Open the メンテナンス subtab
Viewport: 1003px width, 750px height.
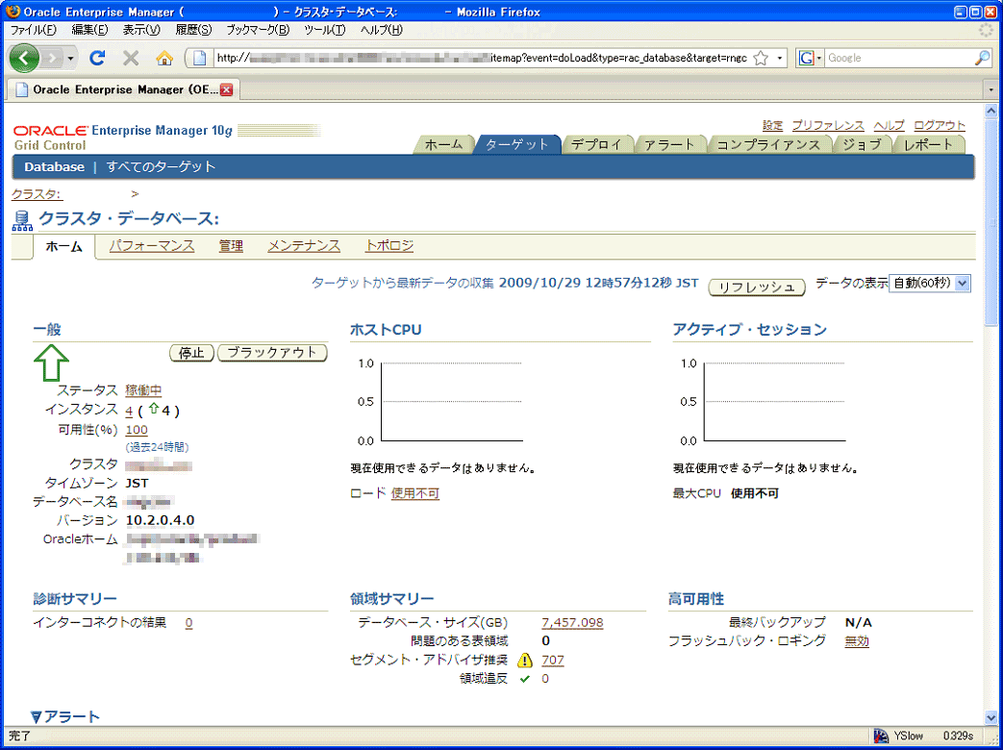(x=304, y=246)
